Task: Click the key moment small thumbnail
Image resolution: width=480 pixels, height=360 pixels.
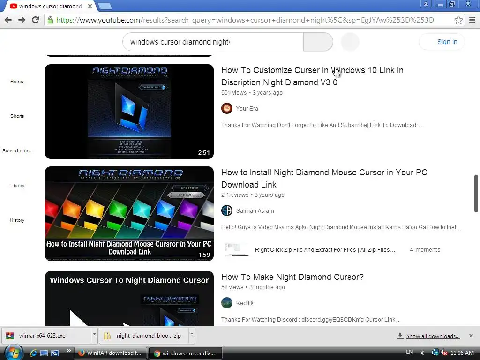Action: click(x=236, y=249)
